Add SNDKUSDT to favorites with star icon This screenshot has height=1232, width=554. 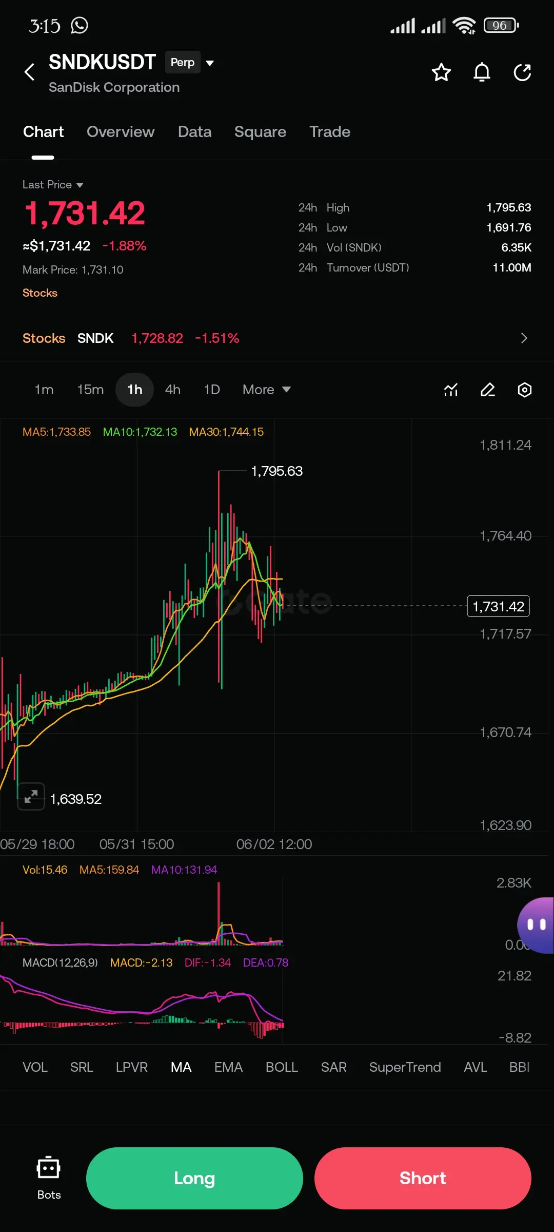pos(441,72)
